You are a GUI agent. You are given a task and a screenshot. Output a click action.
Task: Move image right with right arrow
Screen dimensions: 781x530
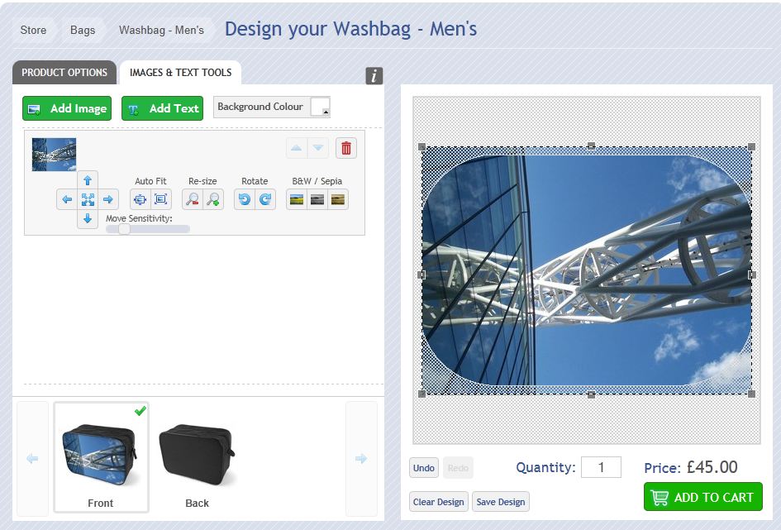click(108, 200)
